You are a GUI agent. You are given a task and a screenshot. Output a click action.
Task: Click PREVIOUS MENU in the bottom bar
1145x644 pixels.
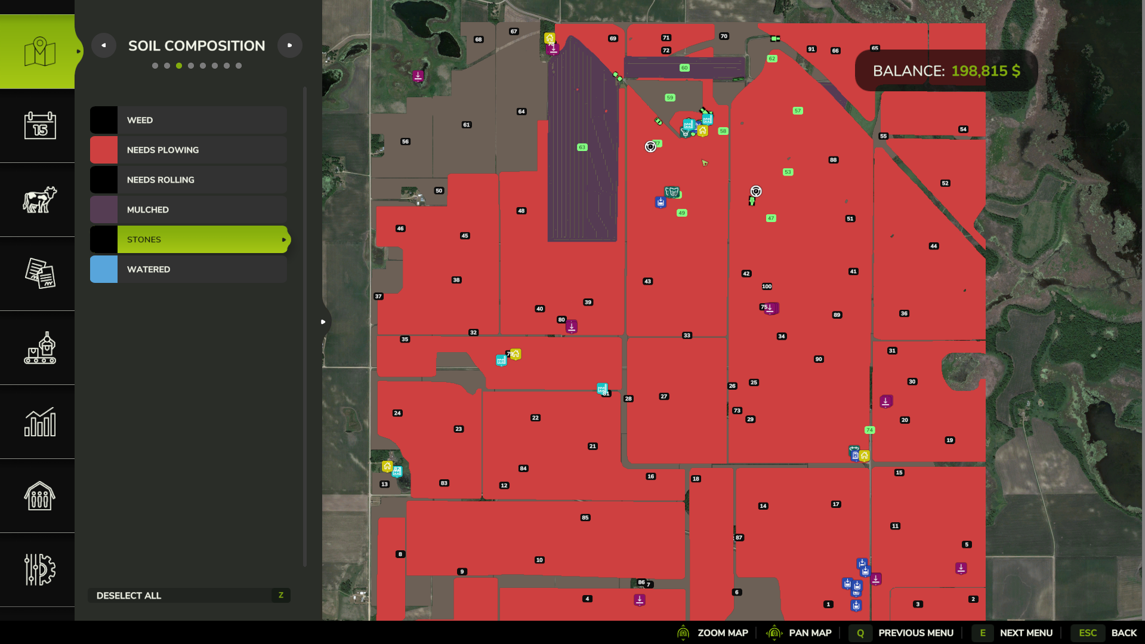(916, 633)
